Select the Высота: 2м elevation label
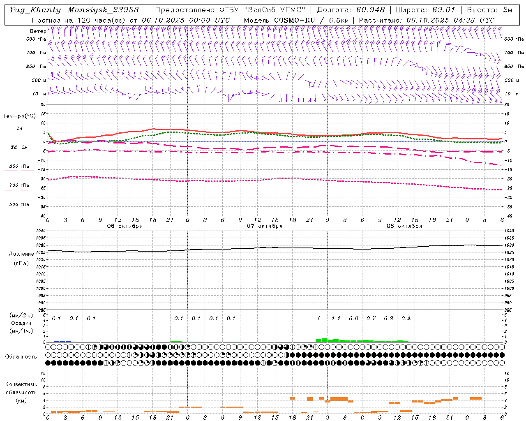 pyautogui.click(x=489, y=10)
